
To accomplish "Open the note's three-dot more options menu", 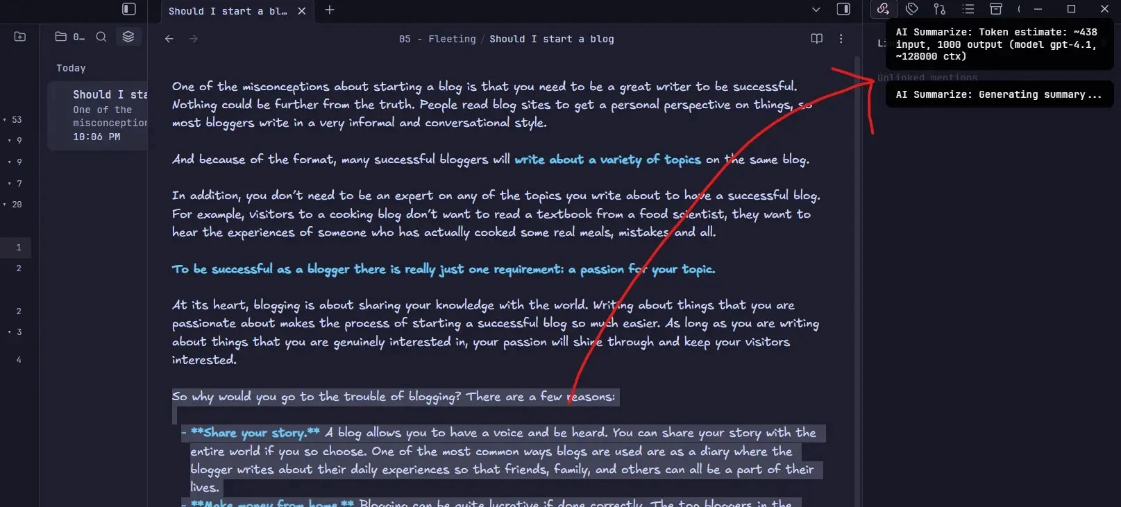I will [841, 39].
